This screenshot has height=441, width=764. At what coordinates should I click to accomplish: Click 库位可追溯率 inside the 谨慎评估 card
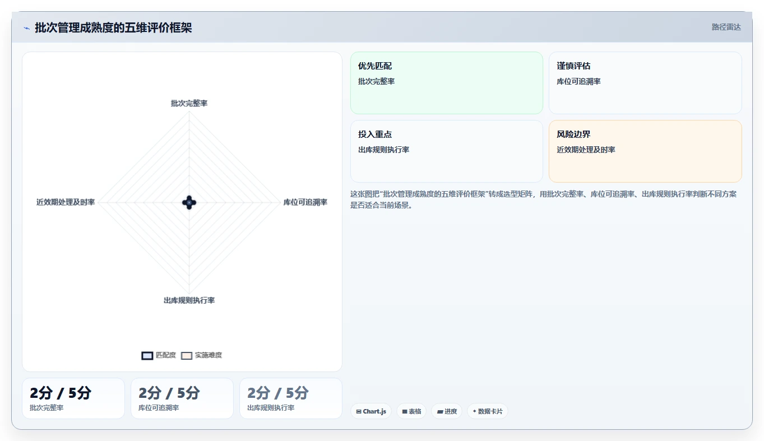tap(579, 81)
